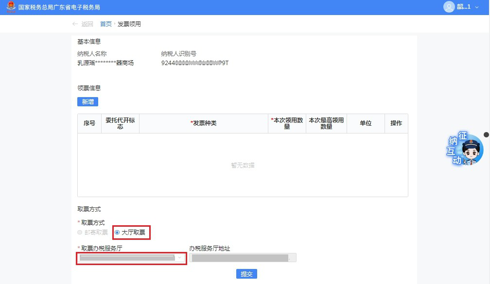Click the 发票领用 breadcrumb text
The width and height of the screenshot is (490, 284).
click(129, 24)
